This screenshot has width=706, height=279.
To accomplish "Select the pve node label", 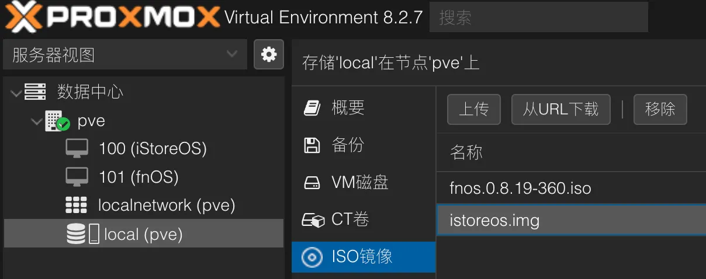I will coord(91,121).
